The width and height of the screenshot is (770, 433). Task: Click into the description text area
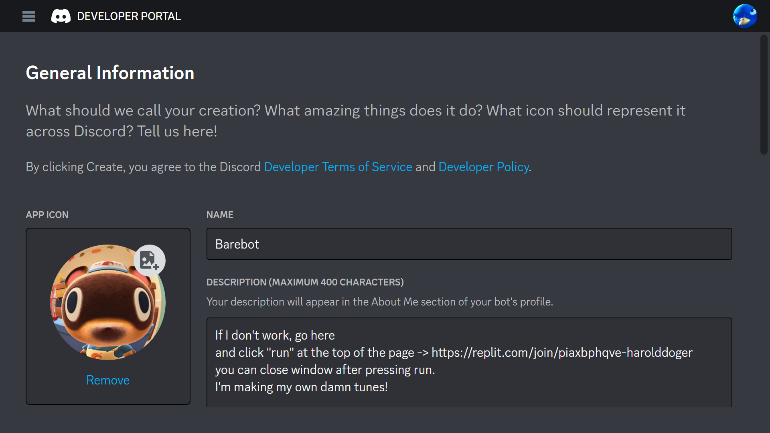click(x=469, y=363)
